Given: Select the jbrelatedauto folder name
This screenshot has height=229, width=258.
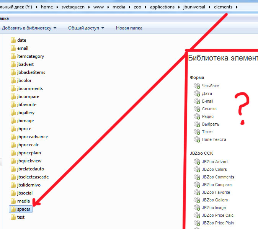Looking at the screenshot, I should click(31, 169).
